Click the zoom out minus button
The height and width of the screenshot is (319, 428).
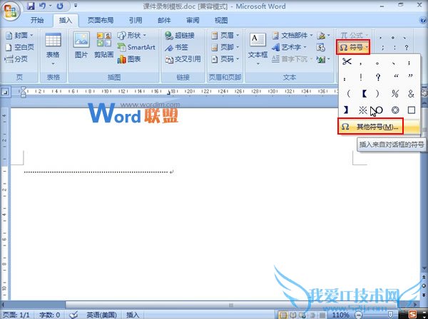tap(358, 315)
